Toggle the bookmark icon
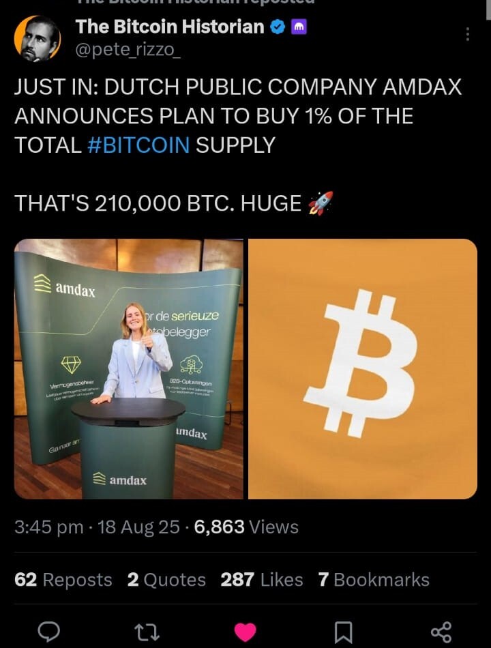The height and width of the screenshot is (648, 491). click(x=343, y=632)
